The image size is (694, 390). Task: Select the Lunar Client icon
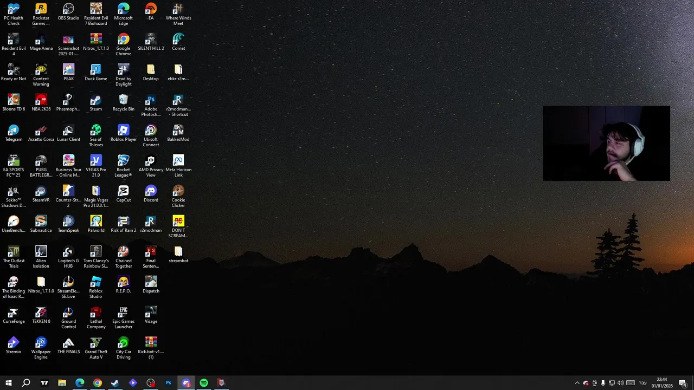click(x=68, y=133)
